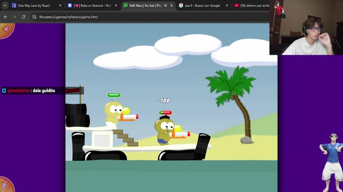Viewport: 343px width, 192px height.
Task: Click chat username giannisima
Action: pyautogui.click(x=18, y=91)
